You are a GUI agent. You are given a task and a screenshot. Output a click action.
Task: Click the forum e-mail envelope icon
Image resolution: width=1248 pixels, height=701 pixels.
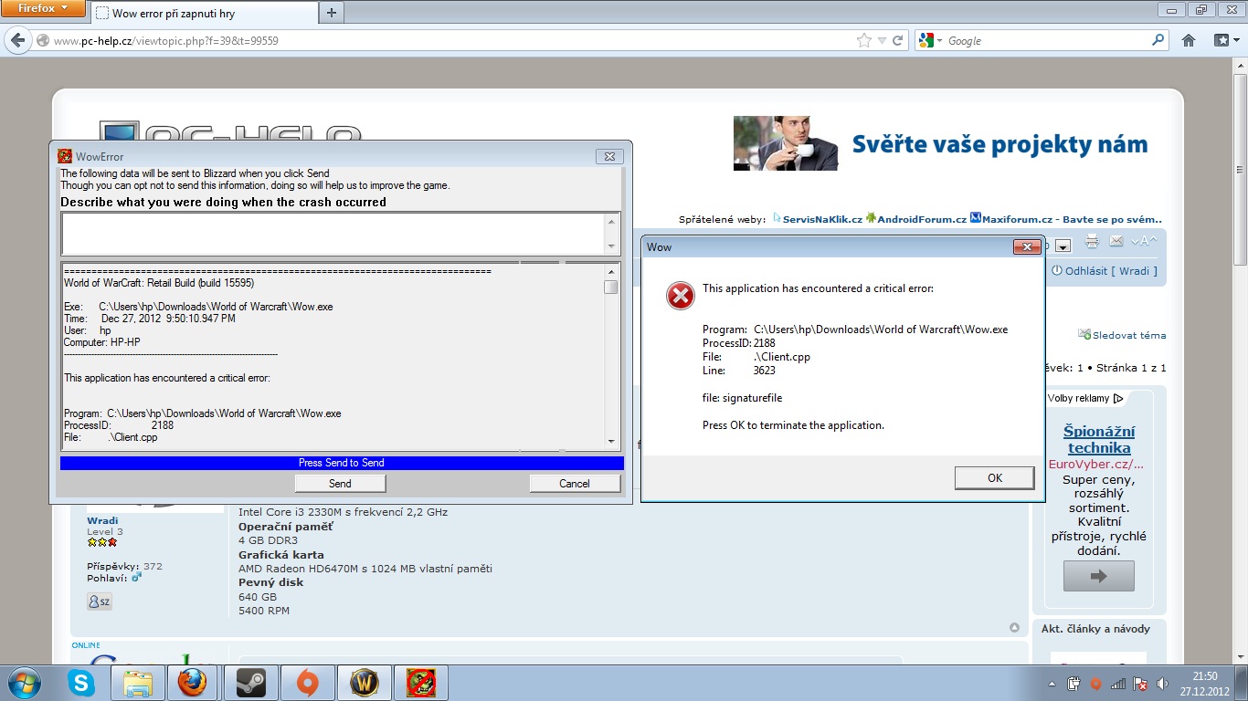click(x=1116, y=242)
